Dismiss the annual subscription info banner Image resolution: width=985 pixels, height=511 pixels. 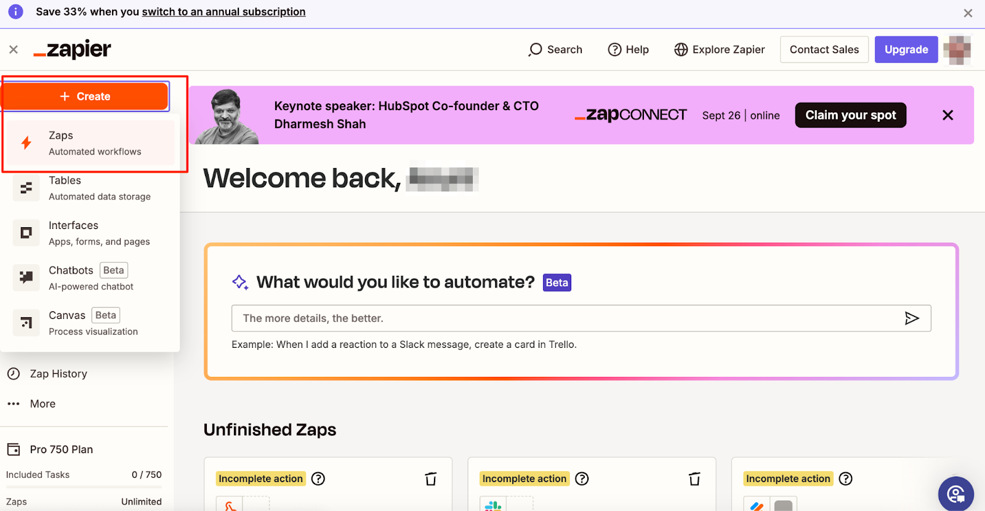click(x=968, y=13)
